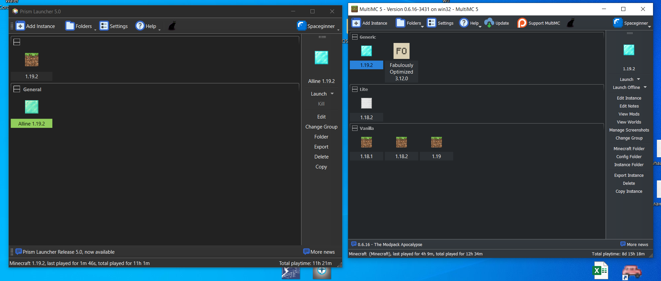This screenshot has width=661, height=281.
Task: Click Launch Offline in MultiMC sidebar
Action: (x=626, y=88)
